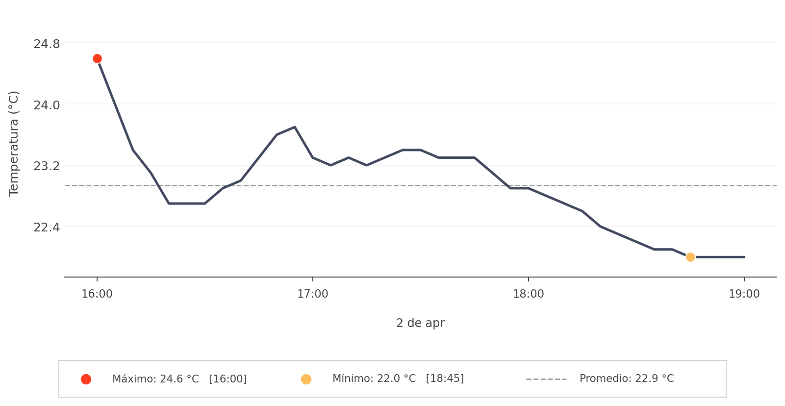Click the 19:00 x-axis tick label
Screen dimensions: 785x406
(744, 294)
